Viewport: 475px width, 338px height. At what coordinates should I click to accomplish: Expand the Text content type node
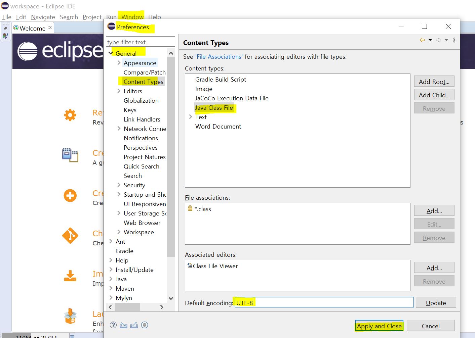[191, 117]
